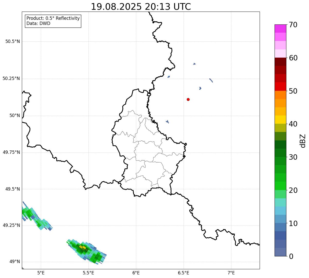
Task: Click the magenta top colorbar segment
Action: click(x=280, y=29)
